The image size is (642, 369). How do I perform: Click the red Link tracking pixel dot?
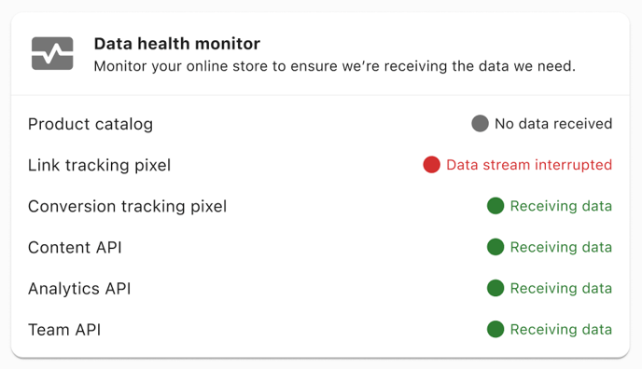point(431,165)
